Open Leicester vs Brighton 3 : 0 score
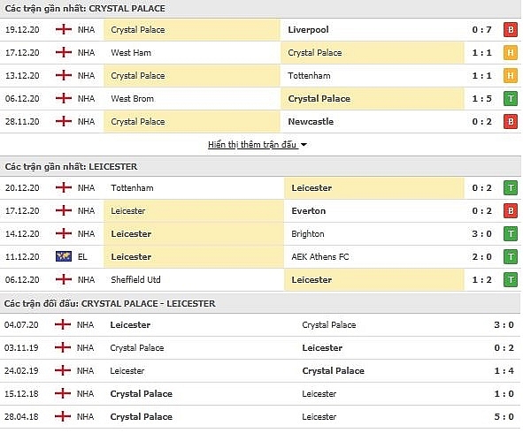The width and height of the screenshot is (523, 433). 481,234
